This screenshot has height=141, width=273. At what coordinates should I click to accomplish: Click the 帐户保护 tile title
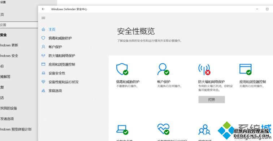click(x=164, y=82)
